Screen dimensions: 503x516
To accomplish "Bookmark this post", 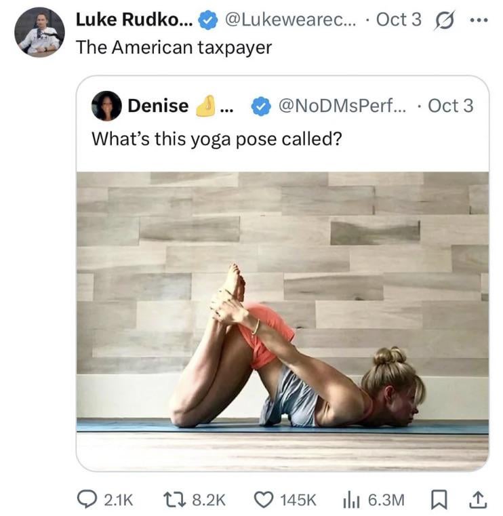I will pos(439,500).
